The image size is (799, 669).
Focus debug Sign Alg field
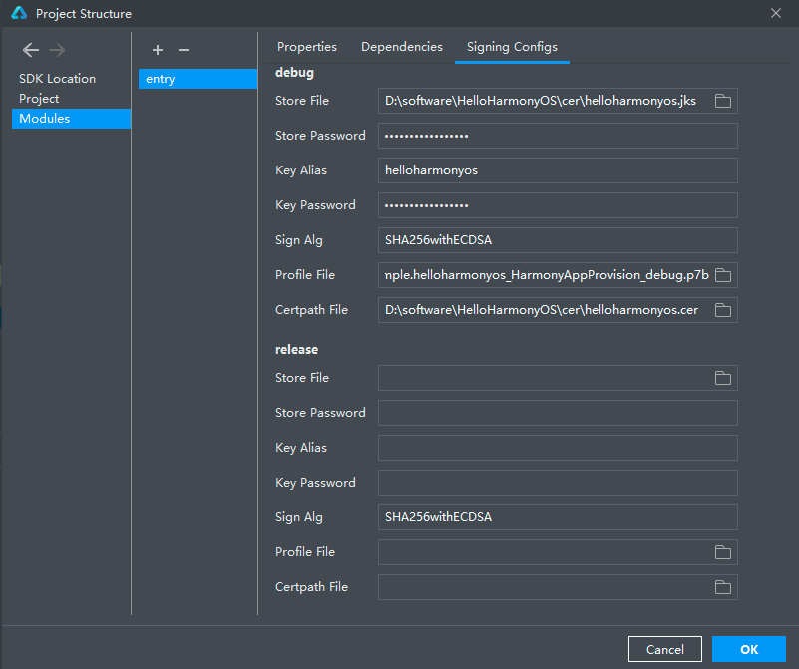(x=558, y=240)
